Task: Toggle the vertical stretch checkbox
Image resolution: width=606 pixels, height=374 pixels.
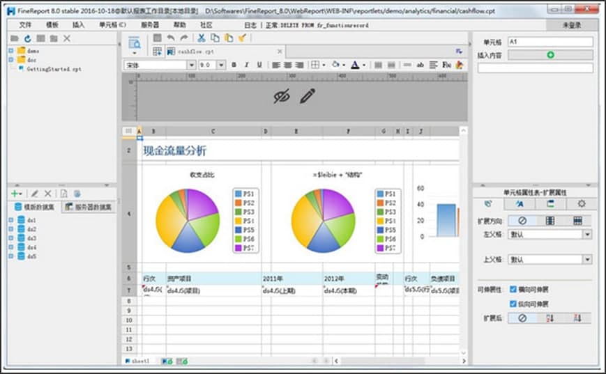Action: [x=513, y=304]
